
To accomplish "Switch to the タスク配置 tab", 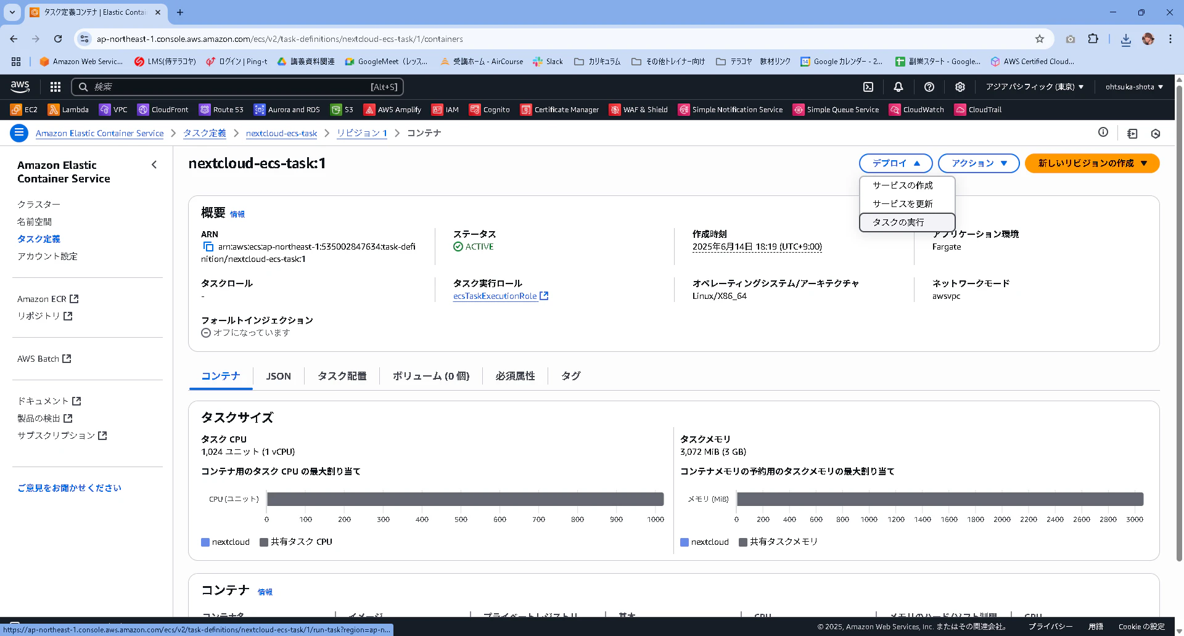I will (342, 376).
